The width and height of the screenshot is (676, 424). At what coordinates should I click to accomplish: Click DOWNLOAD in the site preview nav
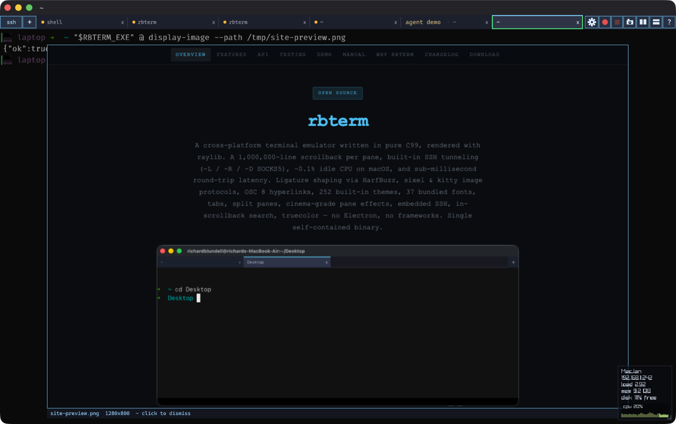coord(485,55)
